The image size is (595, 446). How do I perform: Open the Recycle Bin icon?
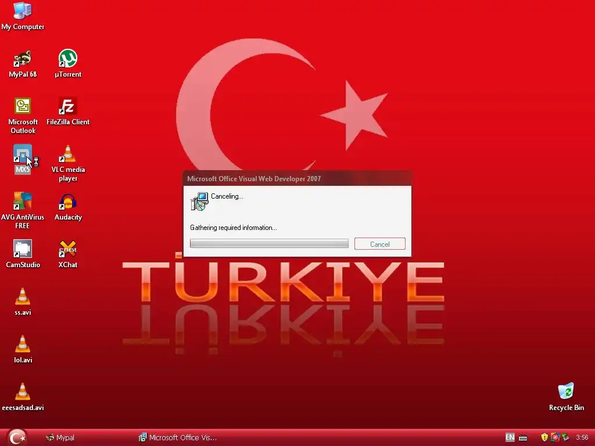pos(566,397)
